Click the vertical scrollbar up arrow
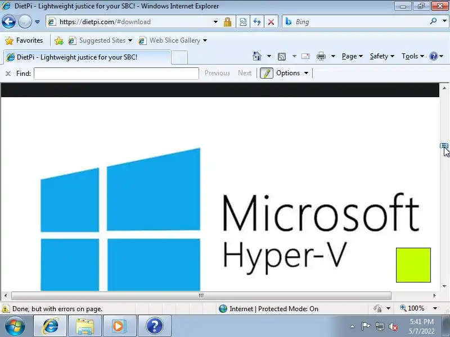Viewport: 450px width, 337px height. [x=444, y=88]
